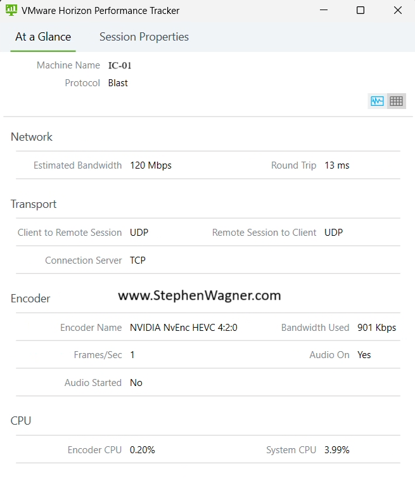Click the www.StephenWagner.com watermark text
This screenshot has height=502, width=415.
200,295
